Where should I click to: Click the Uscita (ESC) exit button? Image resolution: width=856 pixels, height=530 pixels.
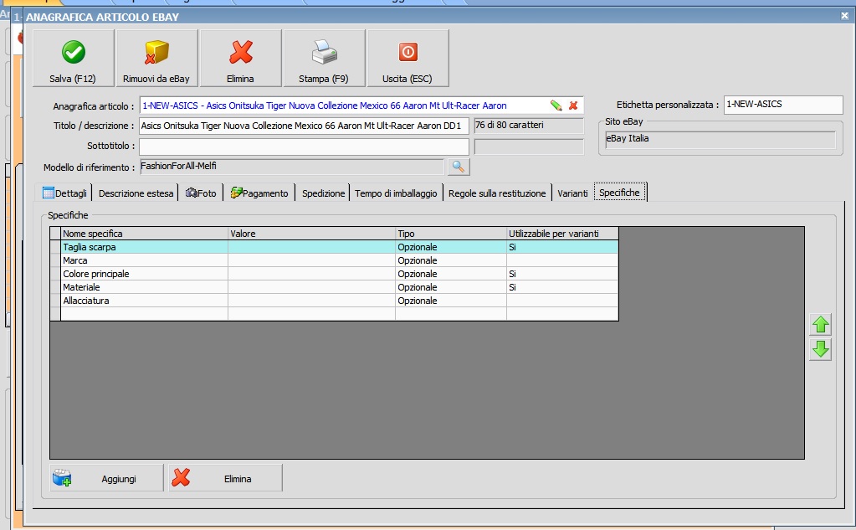pos(407,58)
